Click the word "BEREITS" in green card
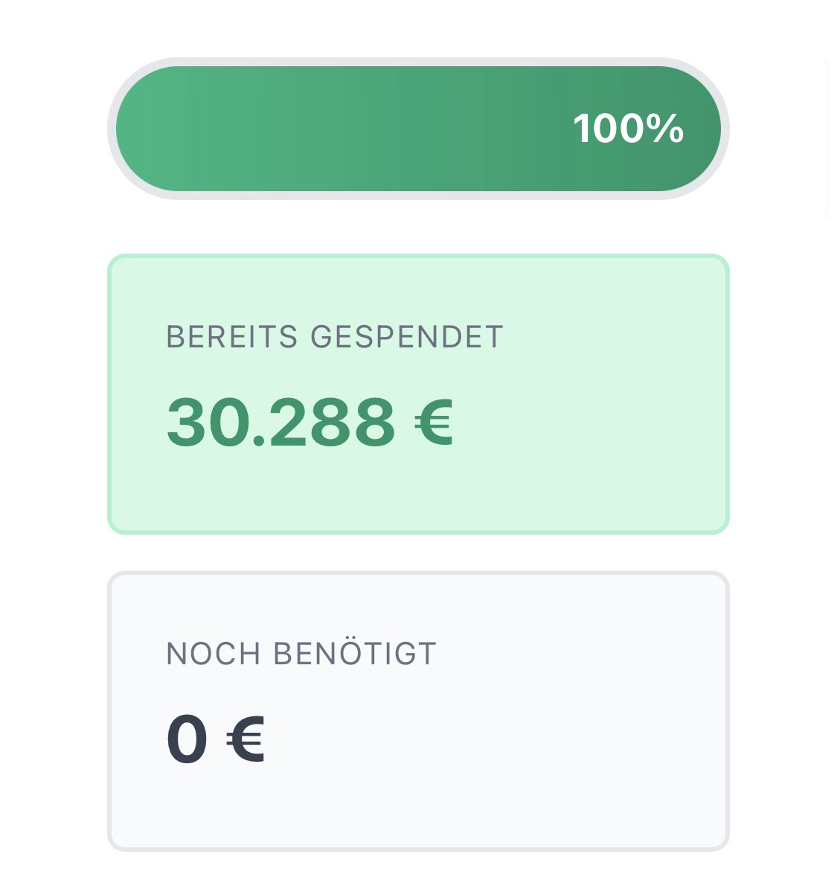The width and height of the screenshot is (837, 883). (x=231, y=337)
